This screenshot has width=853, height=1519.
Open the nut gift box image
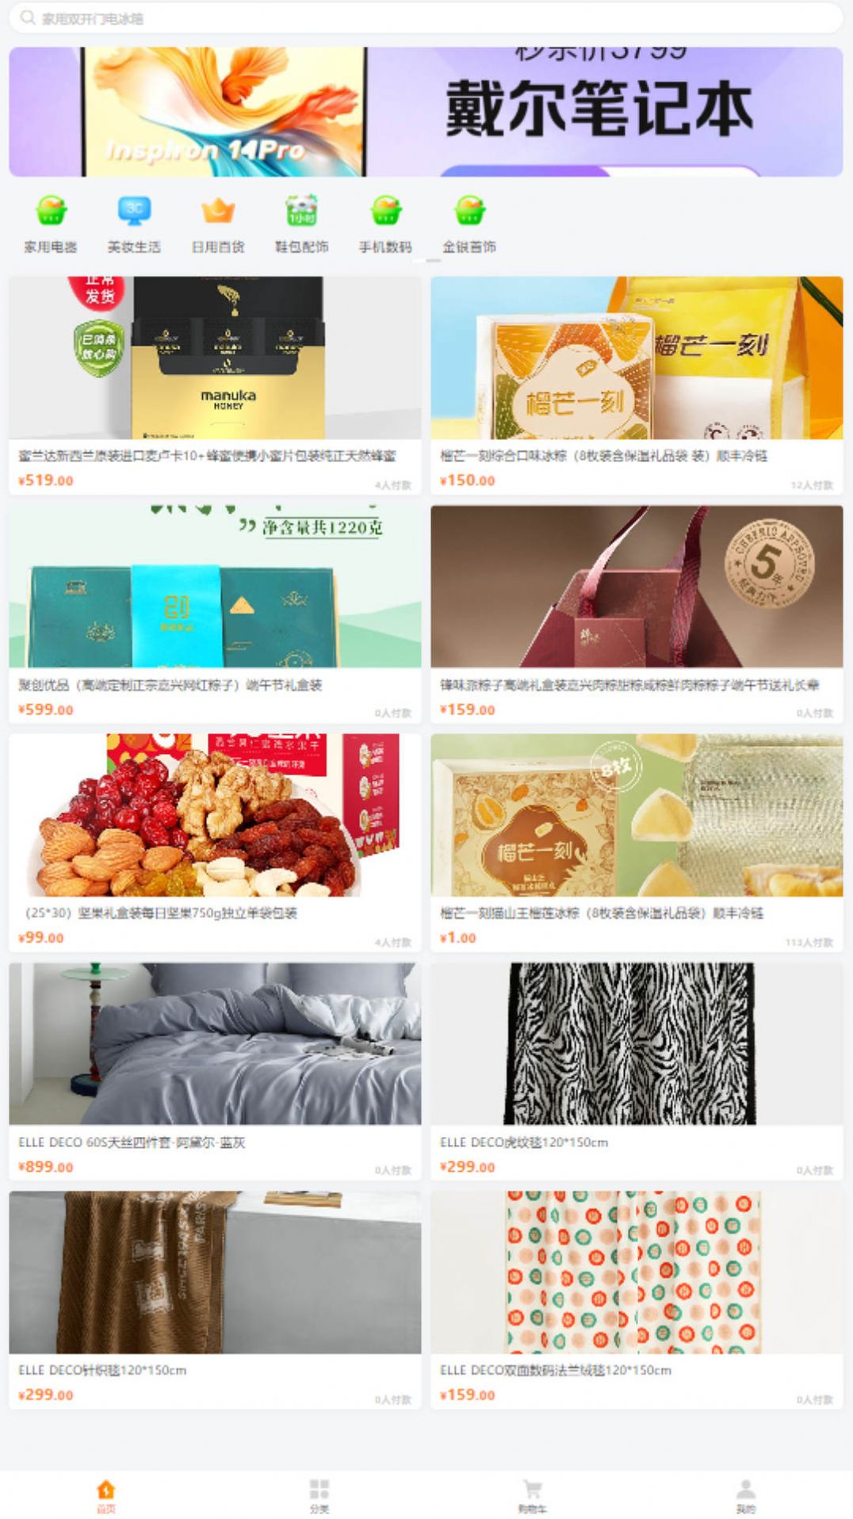point(215,815)
